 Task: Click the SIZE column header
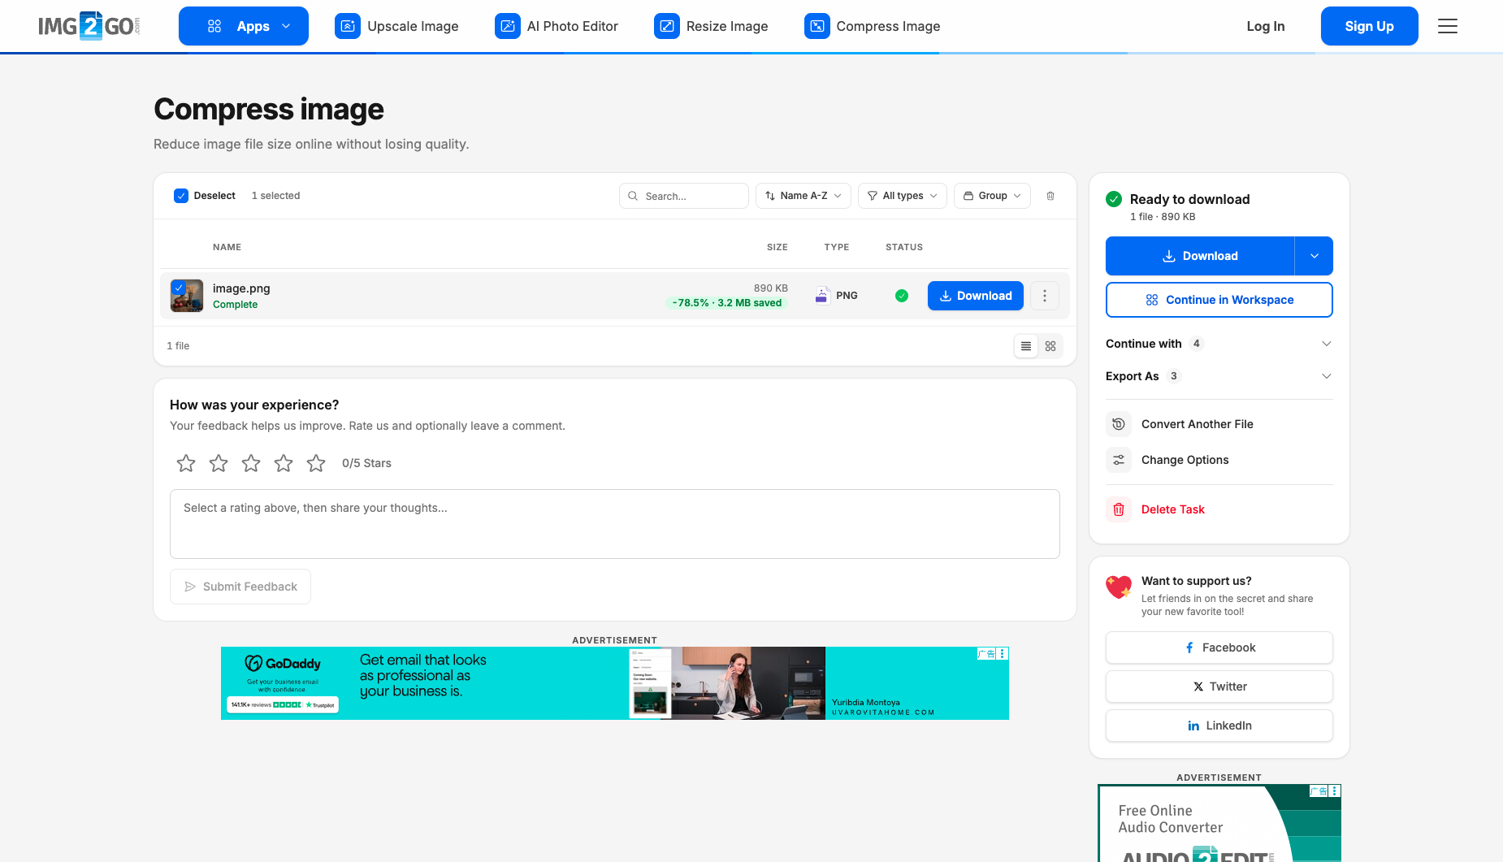(x=777, y=247)
